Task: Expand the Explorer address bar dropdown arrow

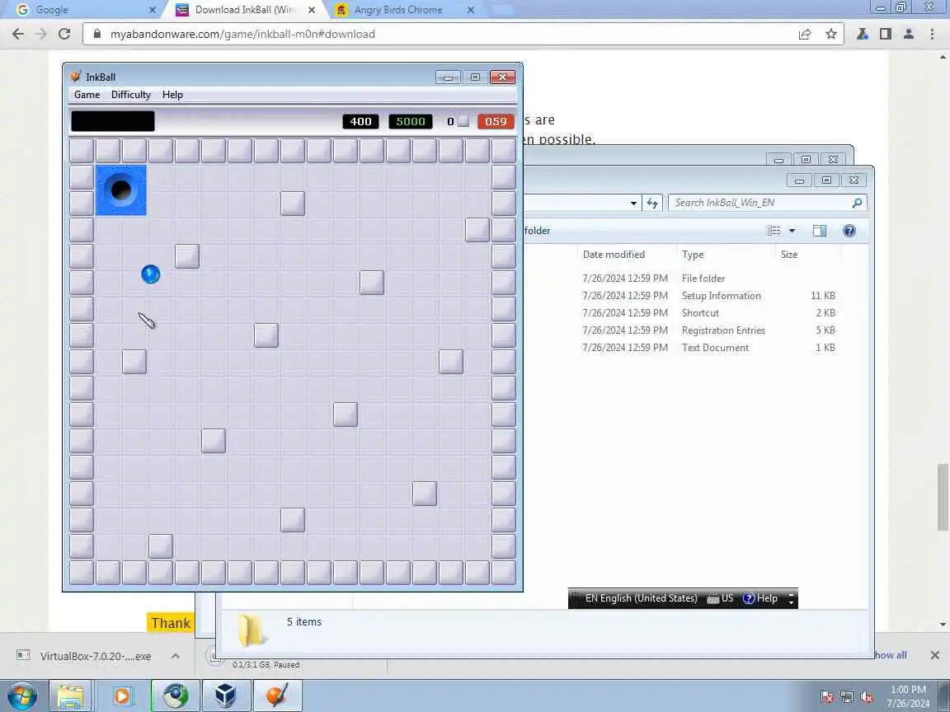Action: click(633, 203)
